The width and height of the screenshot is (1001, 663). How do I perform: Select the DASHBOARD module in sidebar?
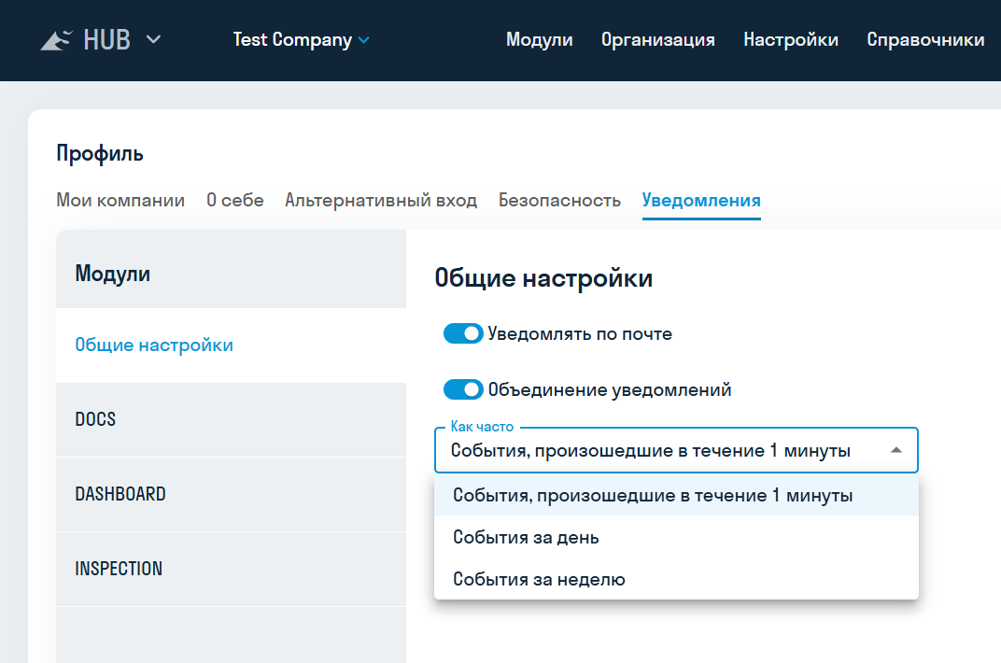point(231,495)
